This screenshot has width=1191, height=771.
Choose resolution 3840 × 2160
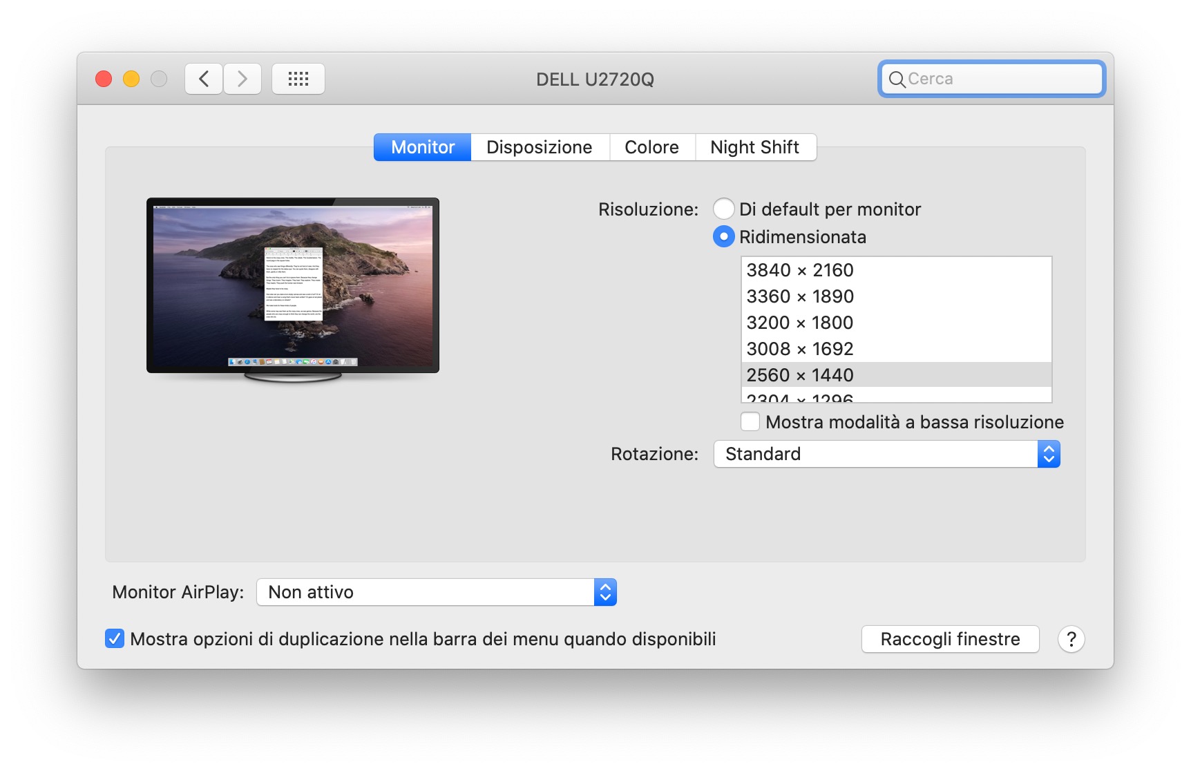(x=897, y=270)
